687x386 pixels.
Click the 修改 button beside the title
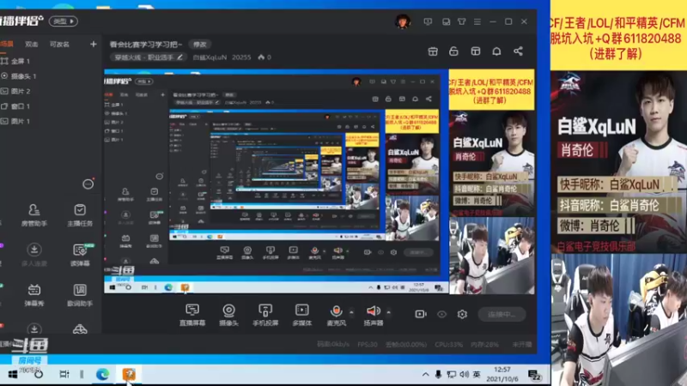coord(200,45)
